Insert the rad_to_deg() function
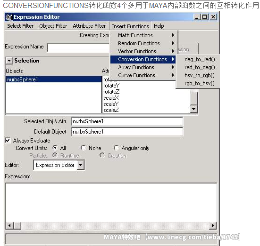Viewport: 260px width, 246px height. coord(200,67)
